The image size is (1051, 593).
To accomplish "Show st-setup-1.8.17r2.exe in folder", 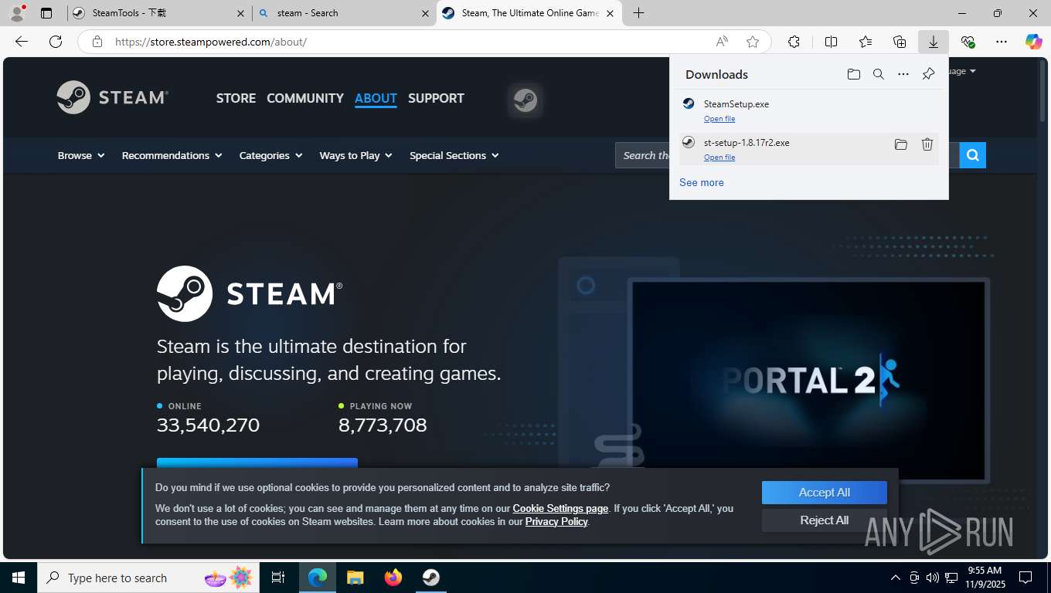I will tap(900, 144).
